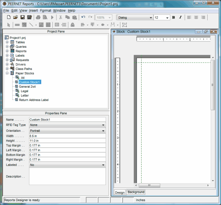
Task: Open the Window menu
Action: tap(59, 10)
